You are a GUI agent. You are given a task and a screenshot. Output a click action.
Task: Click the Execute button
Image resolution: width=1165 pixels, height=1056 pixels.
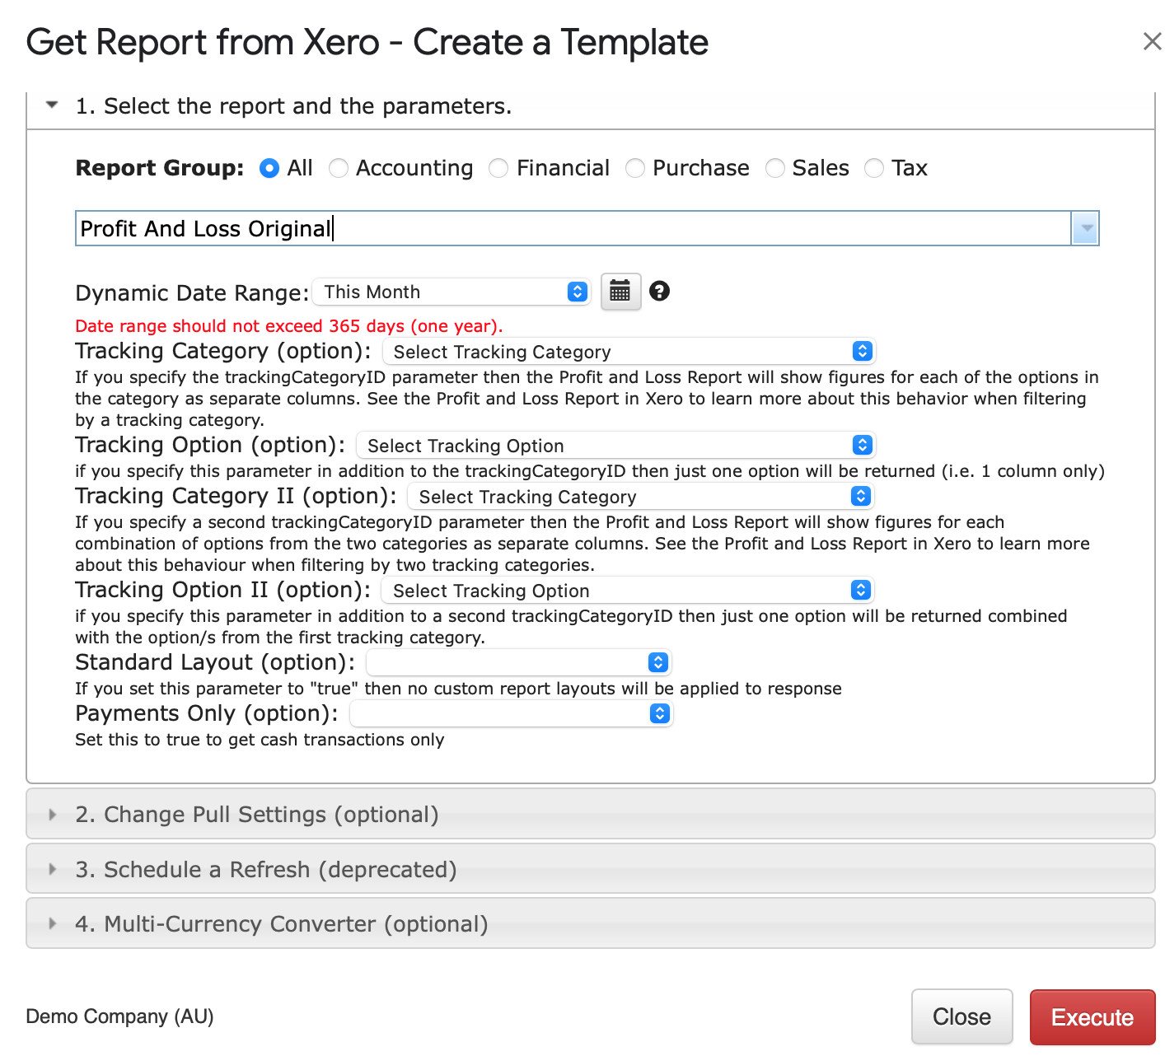[1092, 1017]
